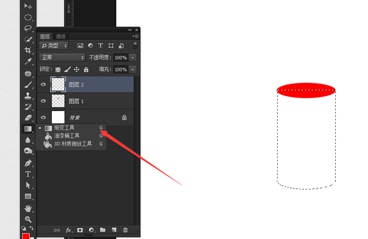Toggle shape layer filter
The width and height of the screenshot is (368, 239).
click(x=111, y=45)
